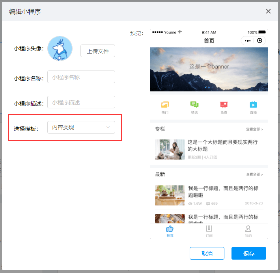This screenshot has height=273, width=280.
Task: Click 查看全部 next to 最新
Action: click(254, 175)
